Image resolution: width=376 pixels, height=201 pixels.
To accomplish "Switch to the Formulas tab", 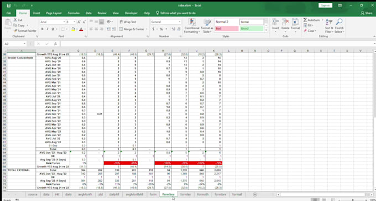I will (74, 13).
